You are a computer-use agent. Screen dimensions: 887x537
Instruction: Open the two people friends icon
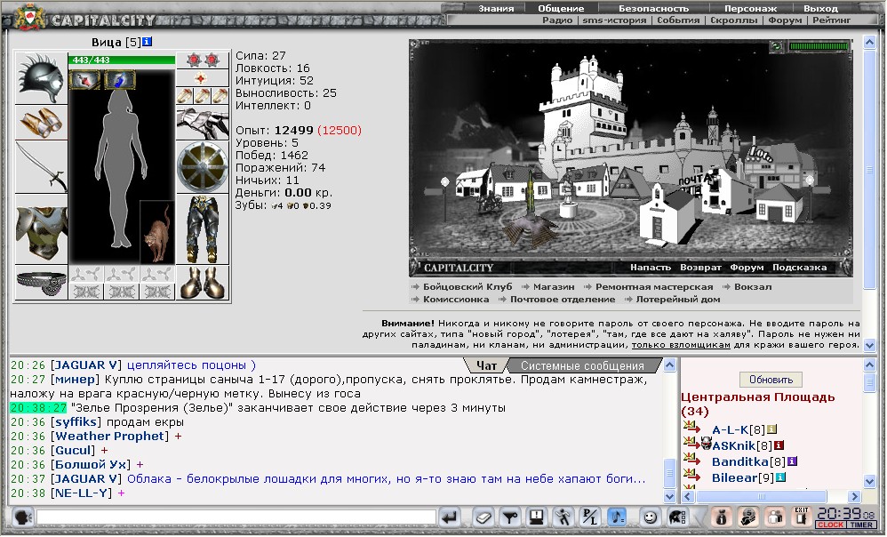pos(775,517)
